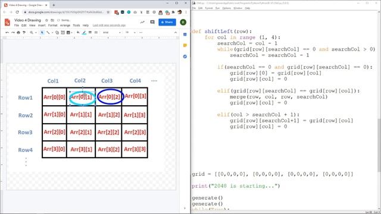
Task: Show side panel with bottom chevron
Action: (x=185, y=208)
